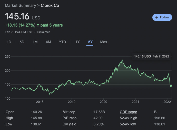Image resolution: width=177 pixels, height=130 pixels.
Task: Click the Follow button
Action: click(x=162, y=17)
